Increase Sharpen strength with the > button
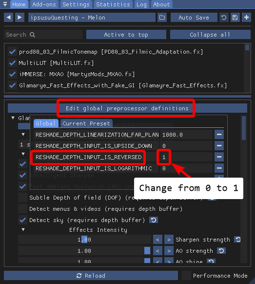Screen dimensions: 255x284 click(169, 240)
